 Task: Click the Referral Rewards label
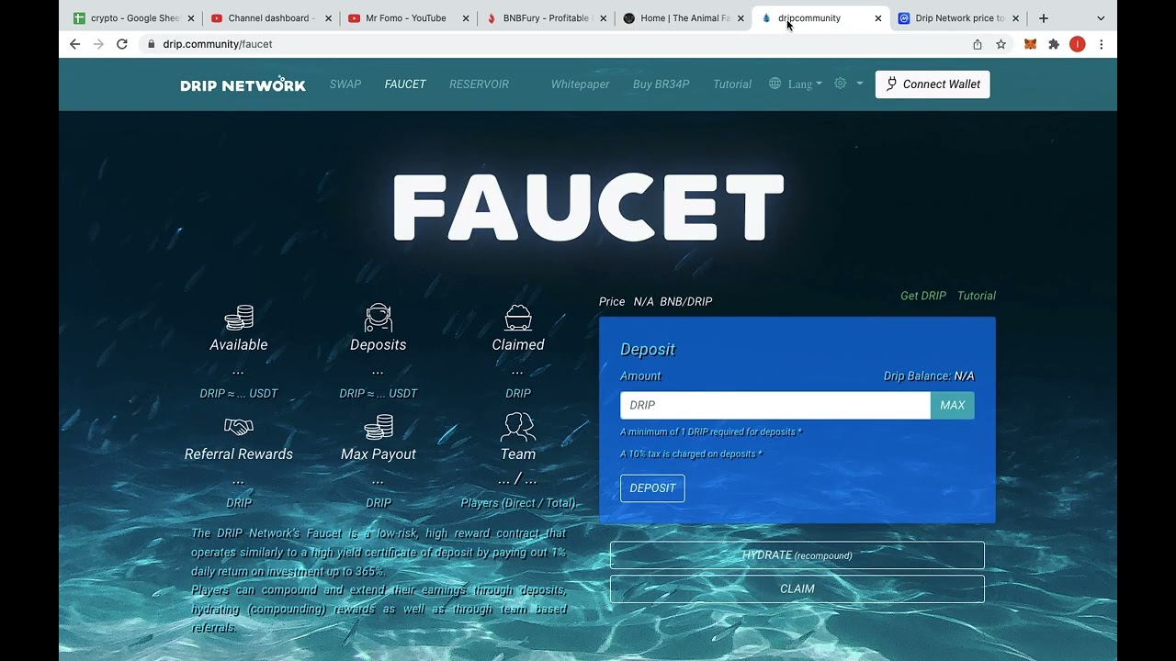[x=239, y=454]
